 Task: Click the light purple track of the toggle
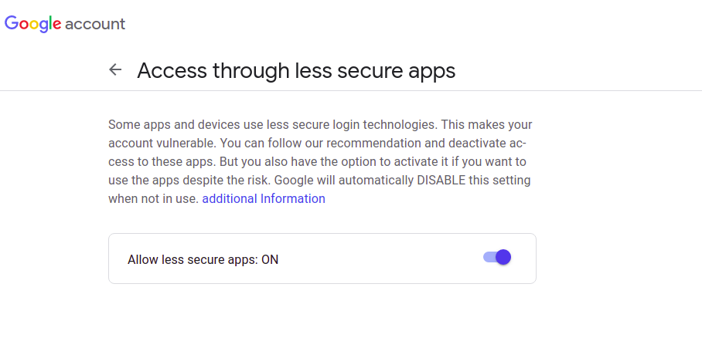point(490,257)
